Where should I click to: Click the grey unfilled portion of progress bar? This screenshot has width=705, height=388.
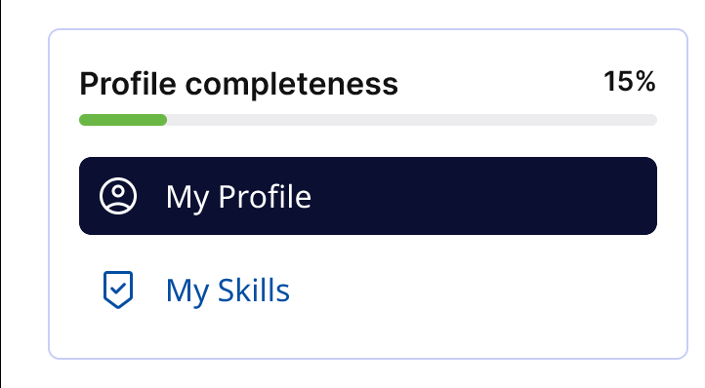point(412,120)
